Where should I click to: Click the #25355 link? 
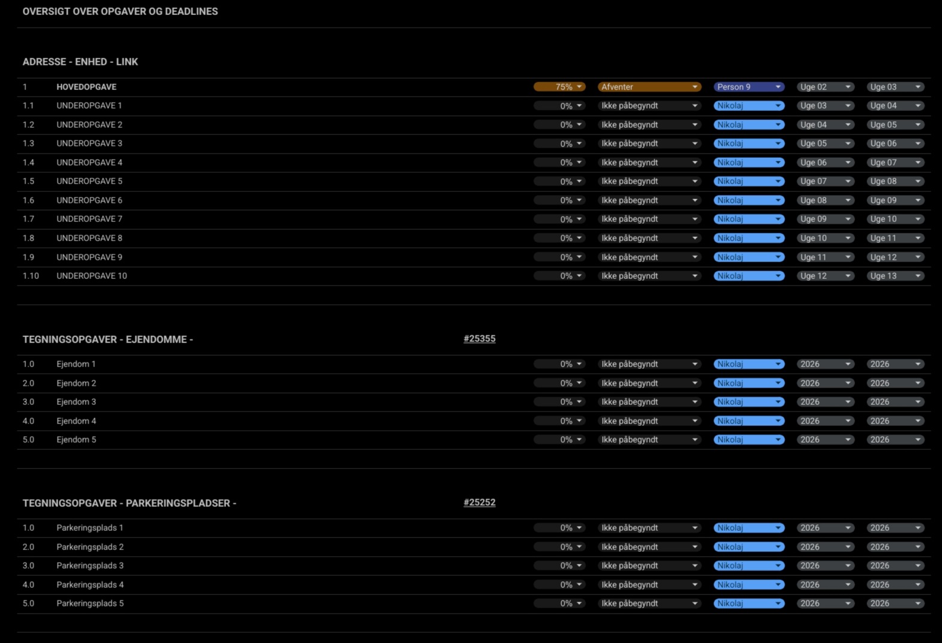tap(479, 339)
